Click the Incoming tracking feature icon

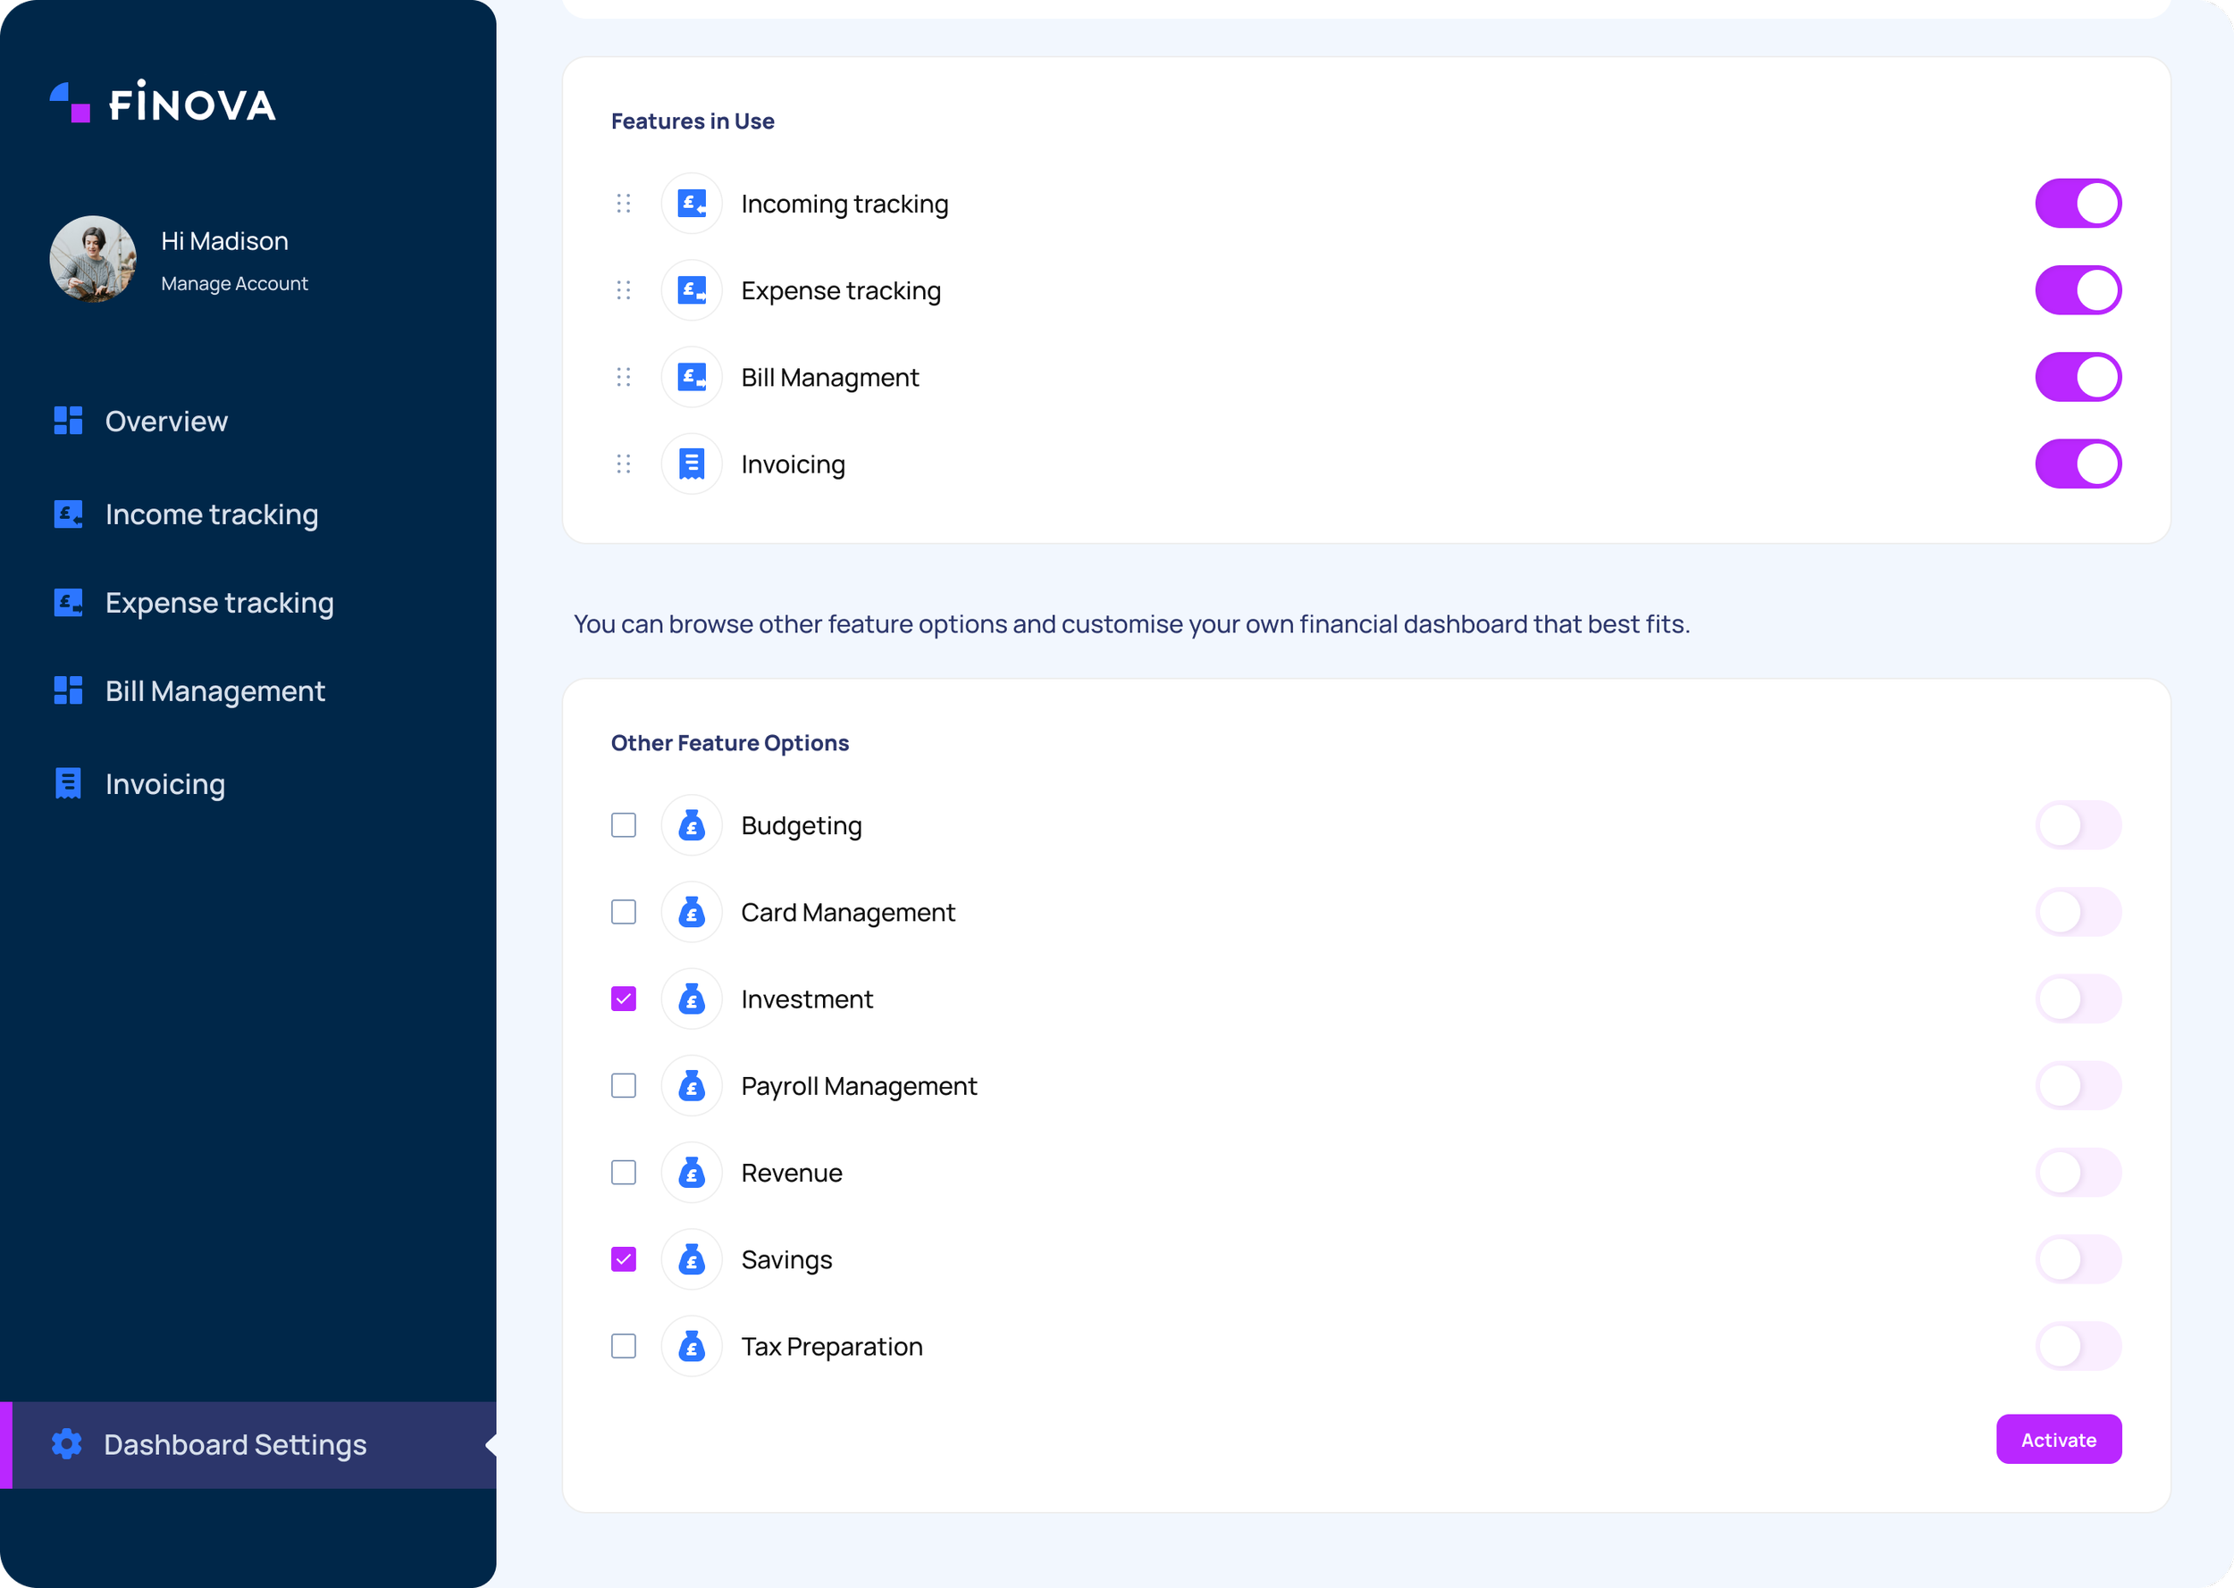pos(692,204)
